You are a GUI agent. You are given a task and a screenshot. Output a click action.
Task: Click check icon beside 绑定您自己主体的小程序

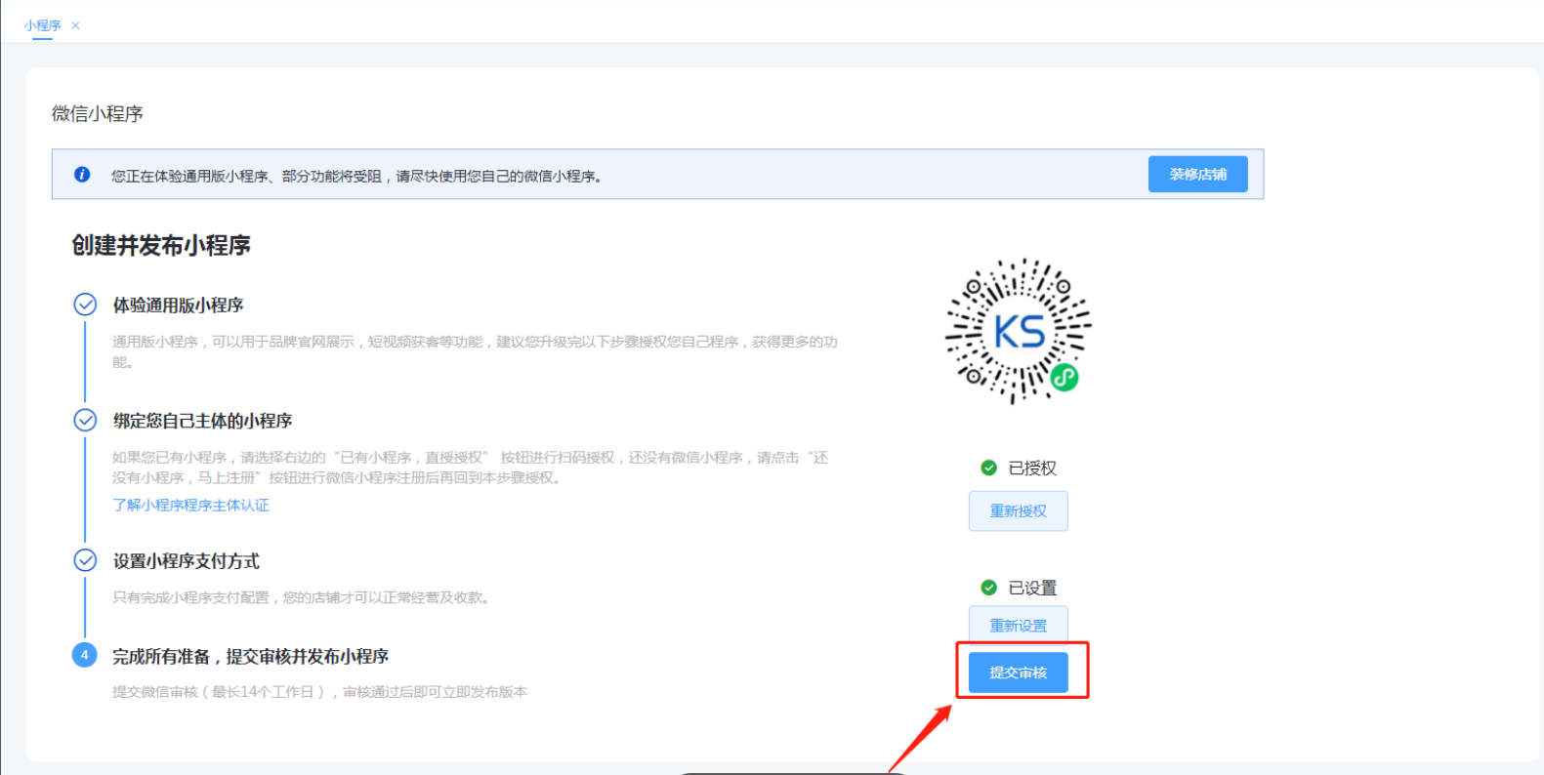(x=85, y=420)
